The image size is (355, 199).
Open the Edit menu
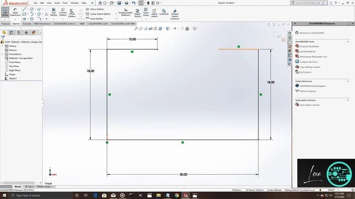coord(42,3)
